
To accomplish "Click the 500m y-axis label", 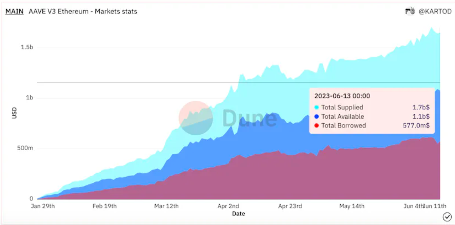I will pyautogui.click(x=25, y=148).
